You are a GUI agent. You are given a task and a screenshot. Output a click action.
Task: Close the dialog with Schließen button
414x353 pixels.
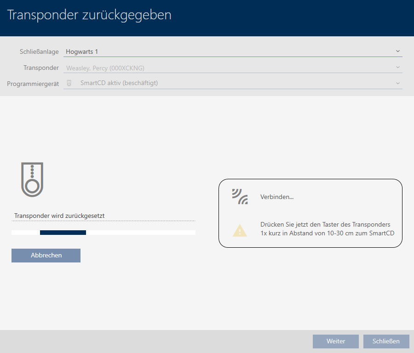(386, 342)
